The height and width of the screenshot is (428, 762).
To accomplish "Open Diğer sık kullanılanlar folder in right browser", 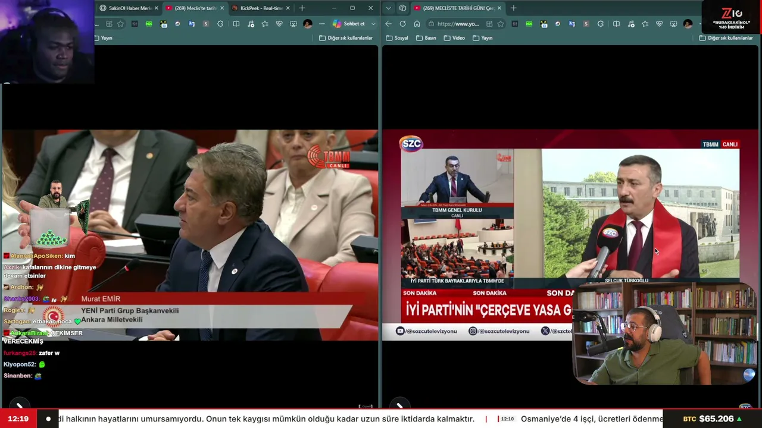I will click(726, 38).
